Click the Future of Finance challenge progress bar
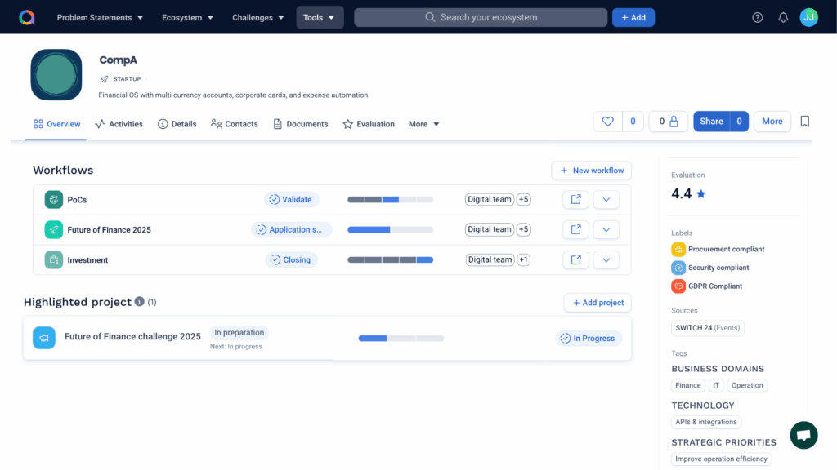 pos(401,337)
